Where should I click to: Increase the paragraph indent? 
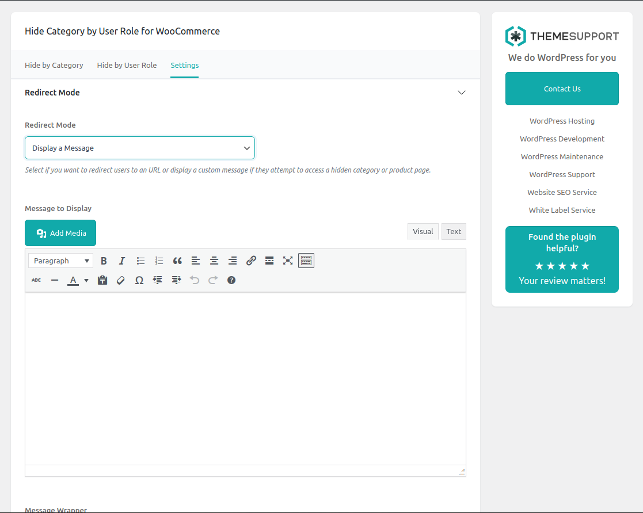176,280
